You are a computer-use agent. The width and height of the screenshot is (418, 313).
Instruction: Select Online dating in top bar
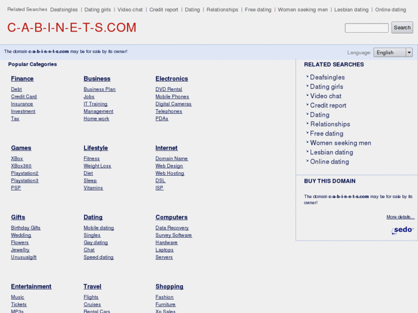tap(390, 10)
